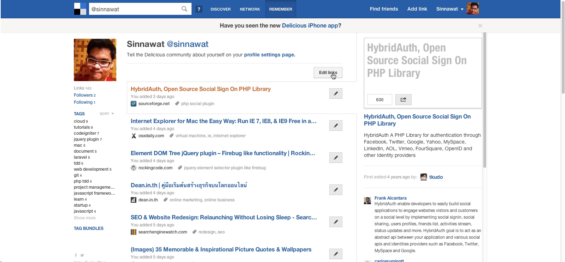Dismiss the iPhone app banner

click(480, 26)
